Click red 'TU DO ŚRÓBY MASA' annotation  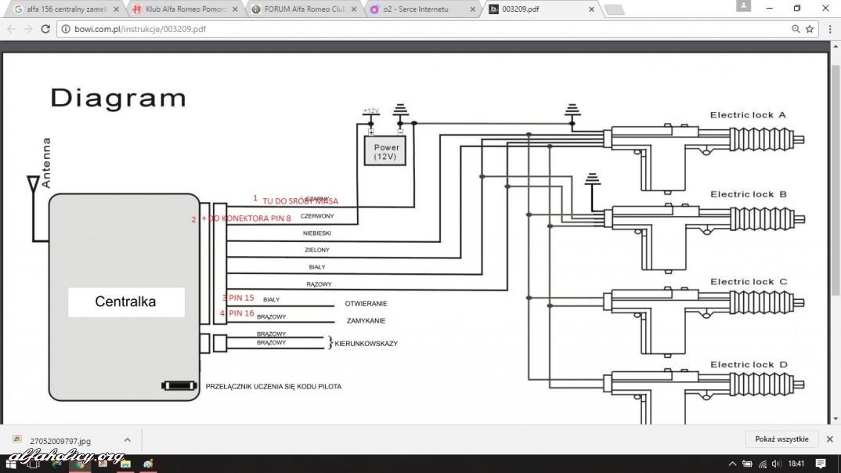[x=301, y=201]
